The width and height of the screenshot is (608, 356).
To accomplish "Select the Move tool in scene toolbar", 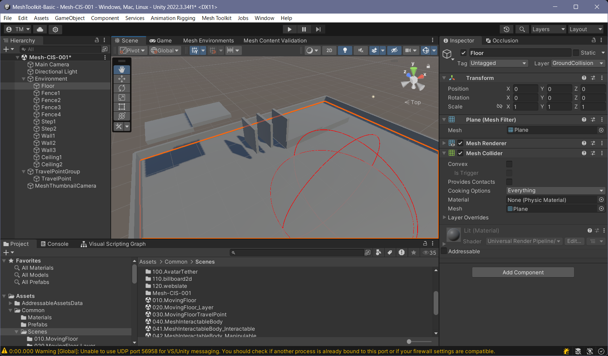I will (122, 79).
